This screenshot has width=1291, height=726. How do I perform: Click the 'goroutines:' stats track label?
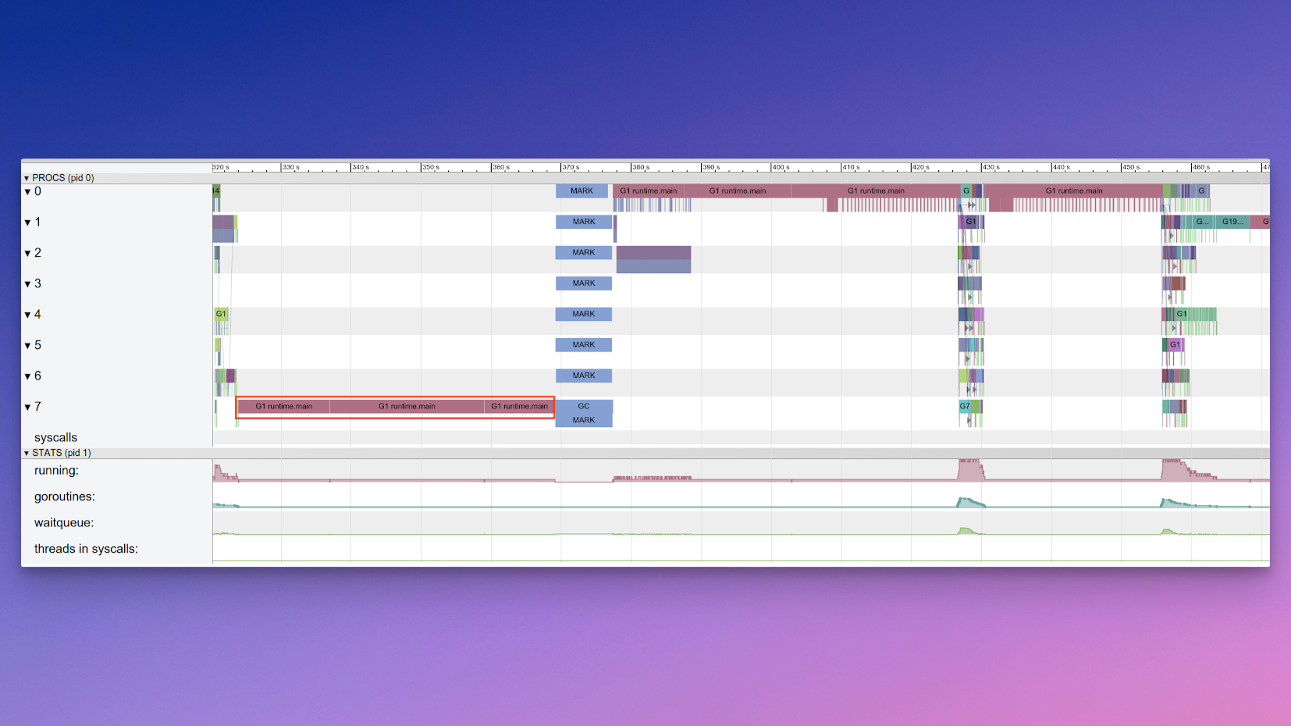pos(65,496)
